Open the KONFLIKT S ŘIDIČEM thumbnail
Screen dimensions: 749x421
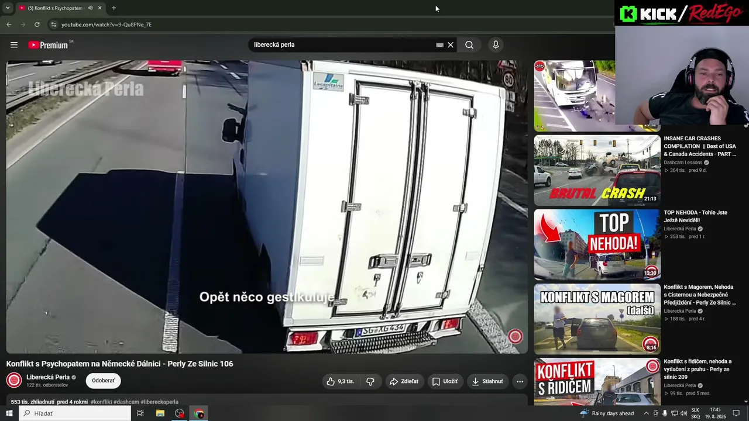pyautogui.click(x=597, y=382)
